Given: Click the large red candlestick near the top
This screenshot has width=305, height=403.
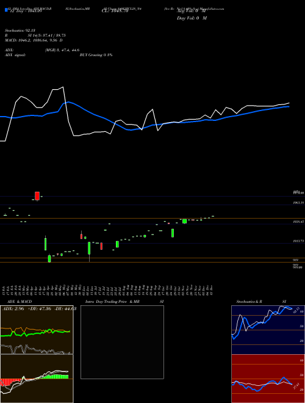Looking at the screenshot, I should coord(37,196).
